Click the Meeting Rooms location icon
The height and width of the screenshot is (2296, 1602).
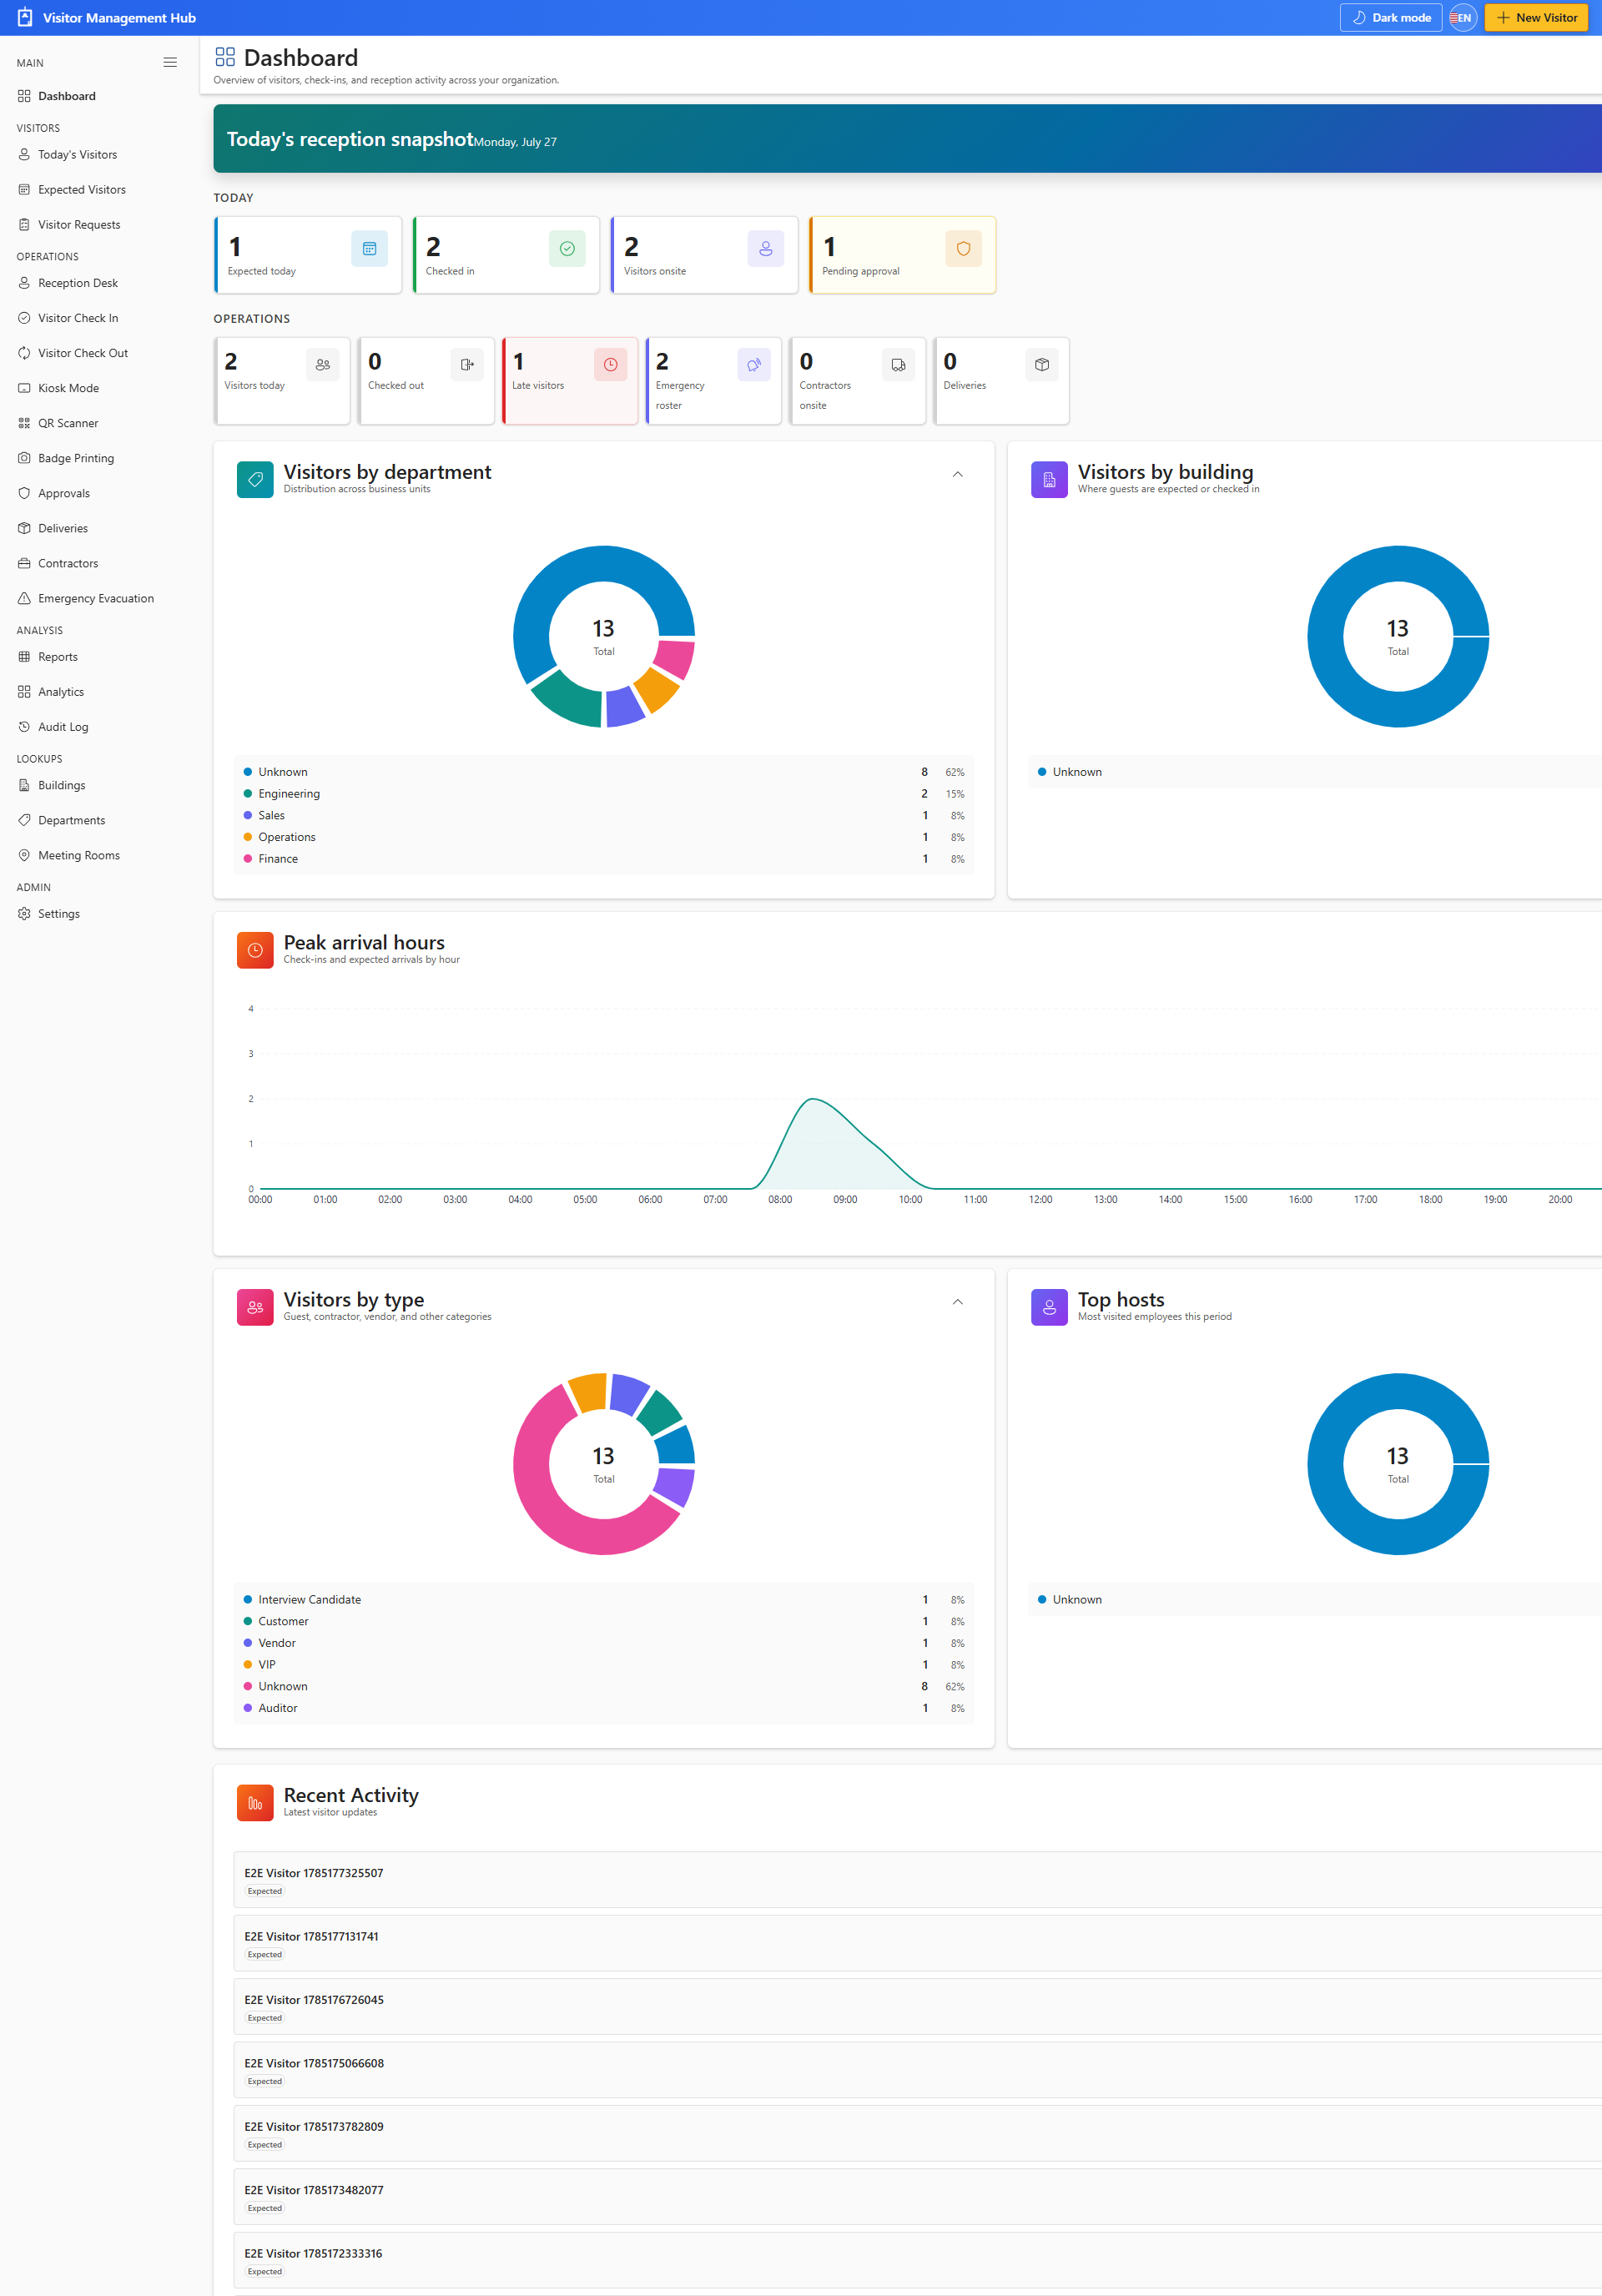click(x=24, y=855)
